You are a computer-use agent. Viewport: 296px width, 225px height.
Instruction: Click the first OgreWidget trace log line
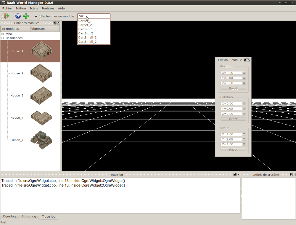point(63,181)
